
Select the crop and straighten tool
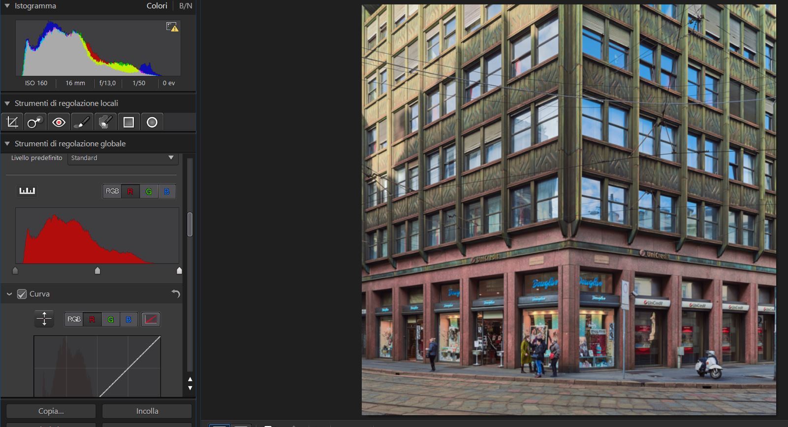coord(12,122)
